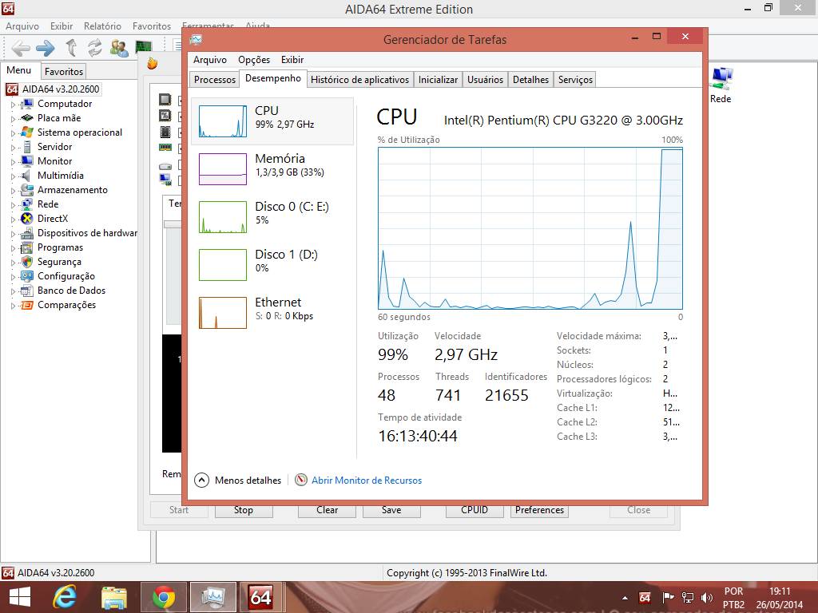Open the Relatório menu in AIDA64
The height and width of the screenshot is (613, 818).
[102, 26]
